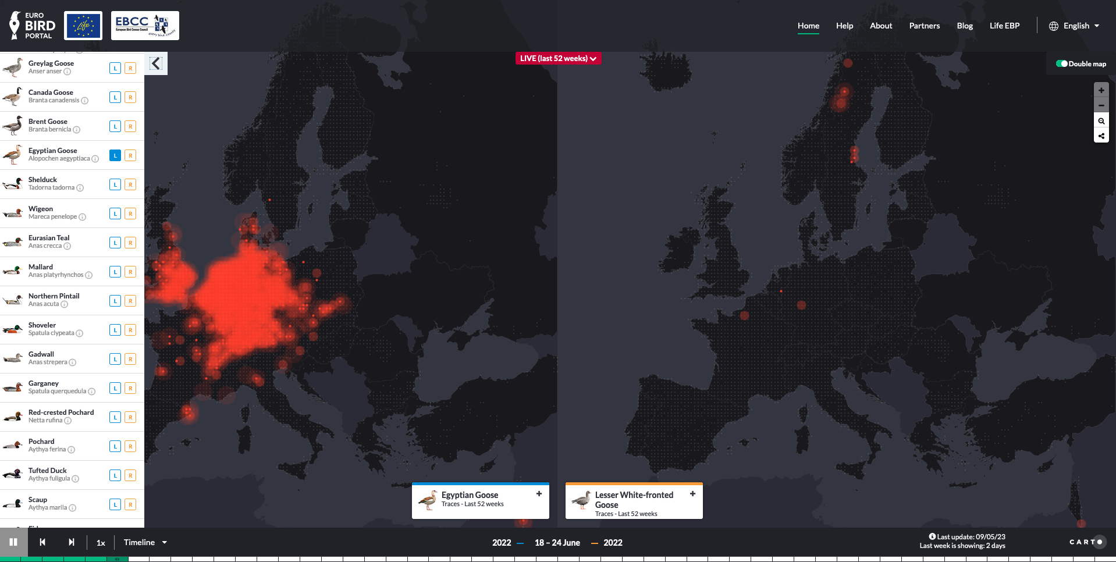Open the map location search
This screenshot has height=562, width=1116.
click(x=1101, y=121)
